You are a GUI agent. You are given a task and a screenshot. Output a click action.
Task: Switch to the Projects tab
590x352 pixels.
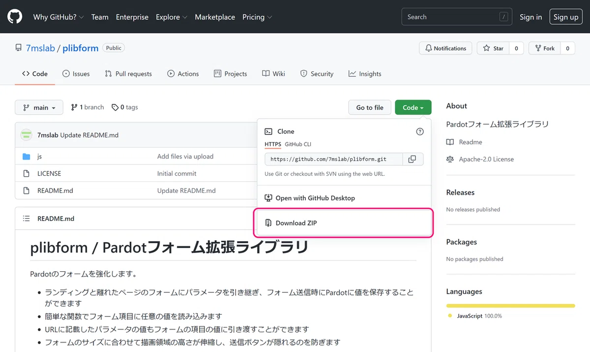point(231,74)
